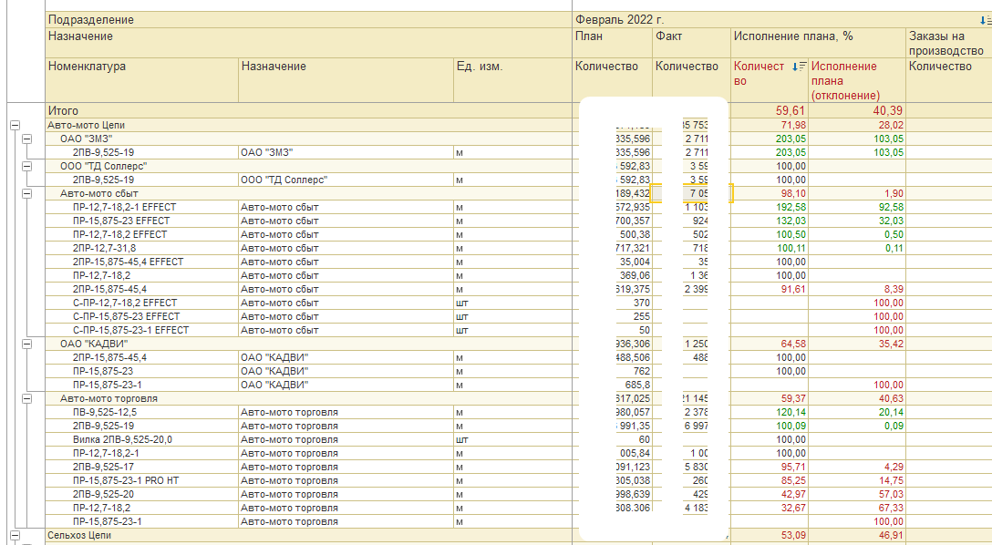Collapse the Авто-мото Цепи group

coord(15,125)
